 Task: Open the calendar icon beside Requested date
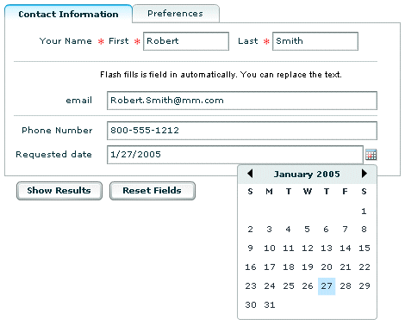pos(371,155)
